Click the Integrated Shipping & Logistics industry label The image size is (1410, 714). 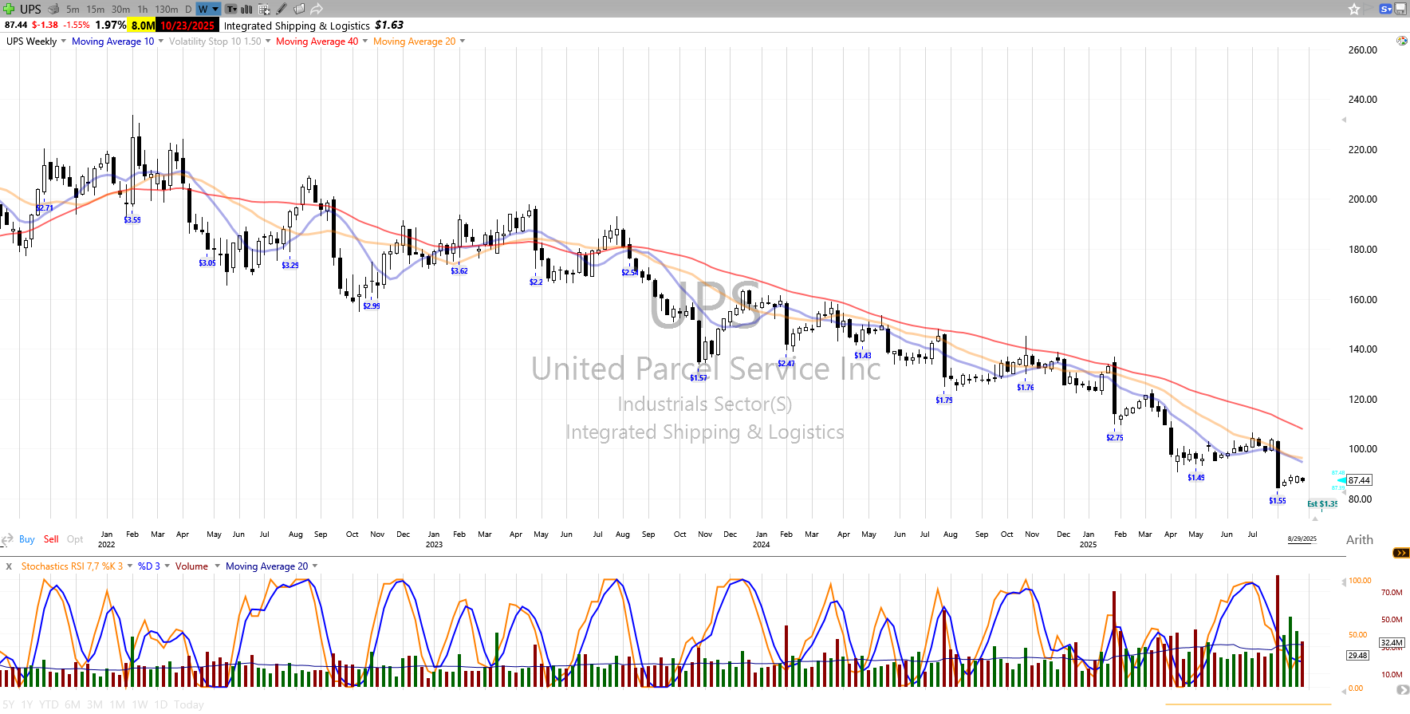pos(297,26)
